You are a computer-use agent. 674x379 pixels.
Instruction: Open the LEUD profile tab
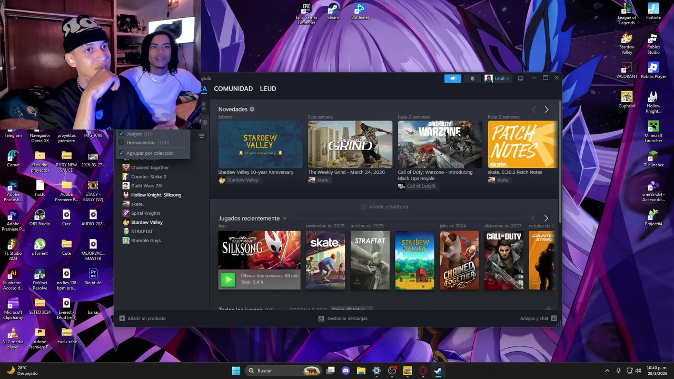(267, 88)
